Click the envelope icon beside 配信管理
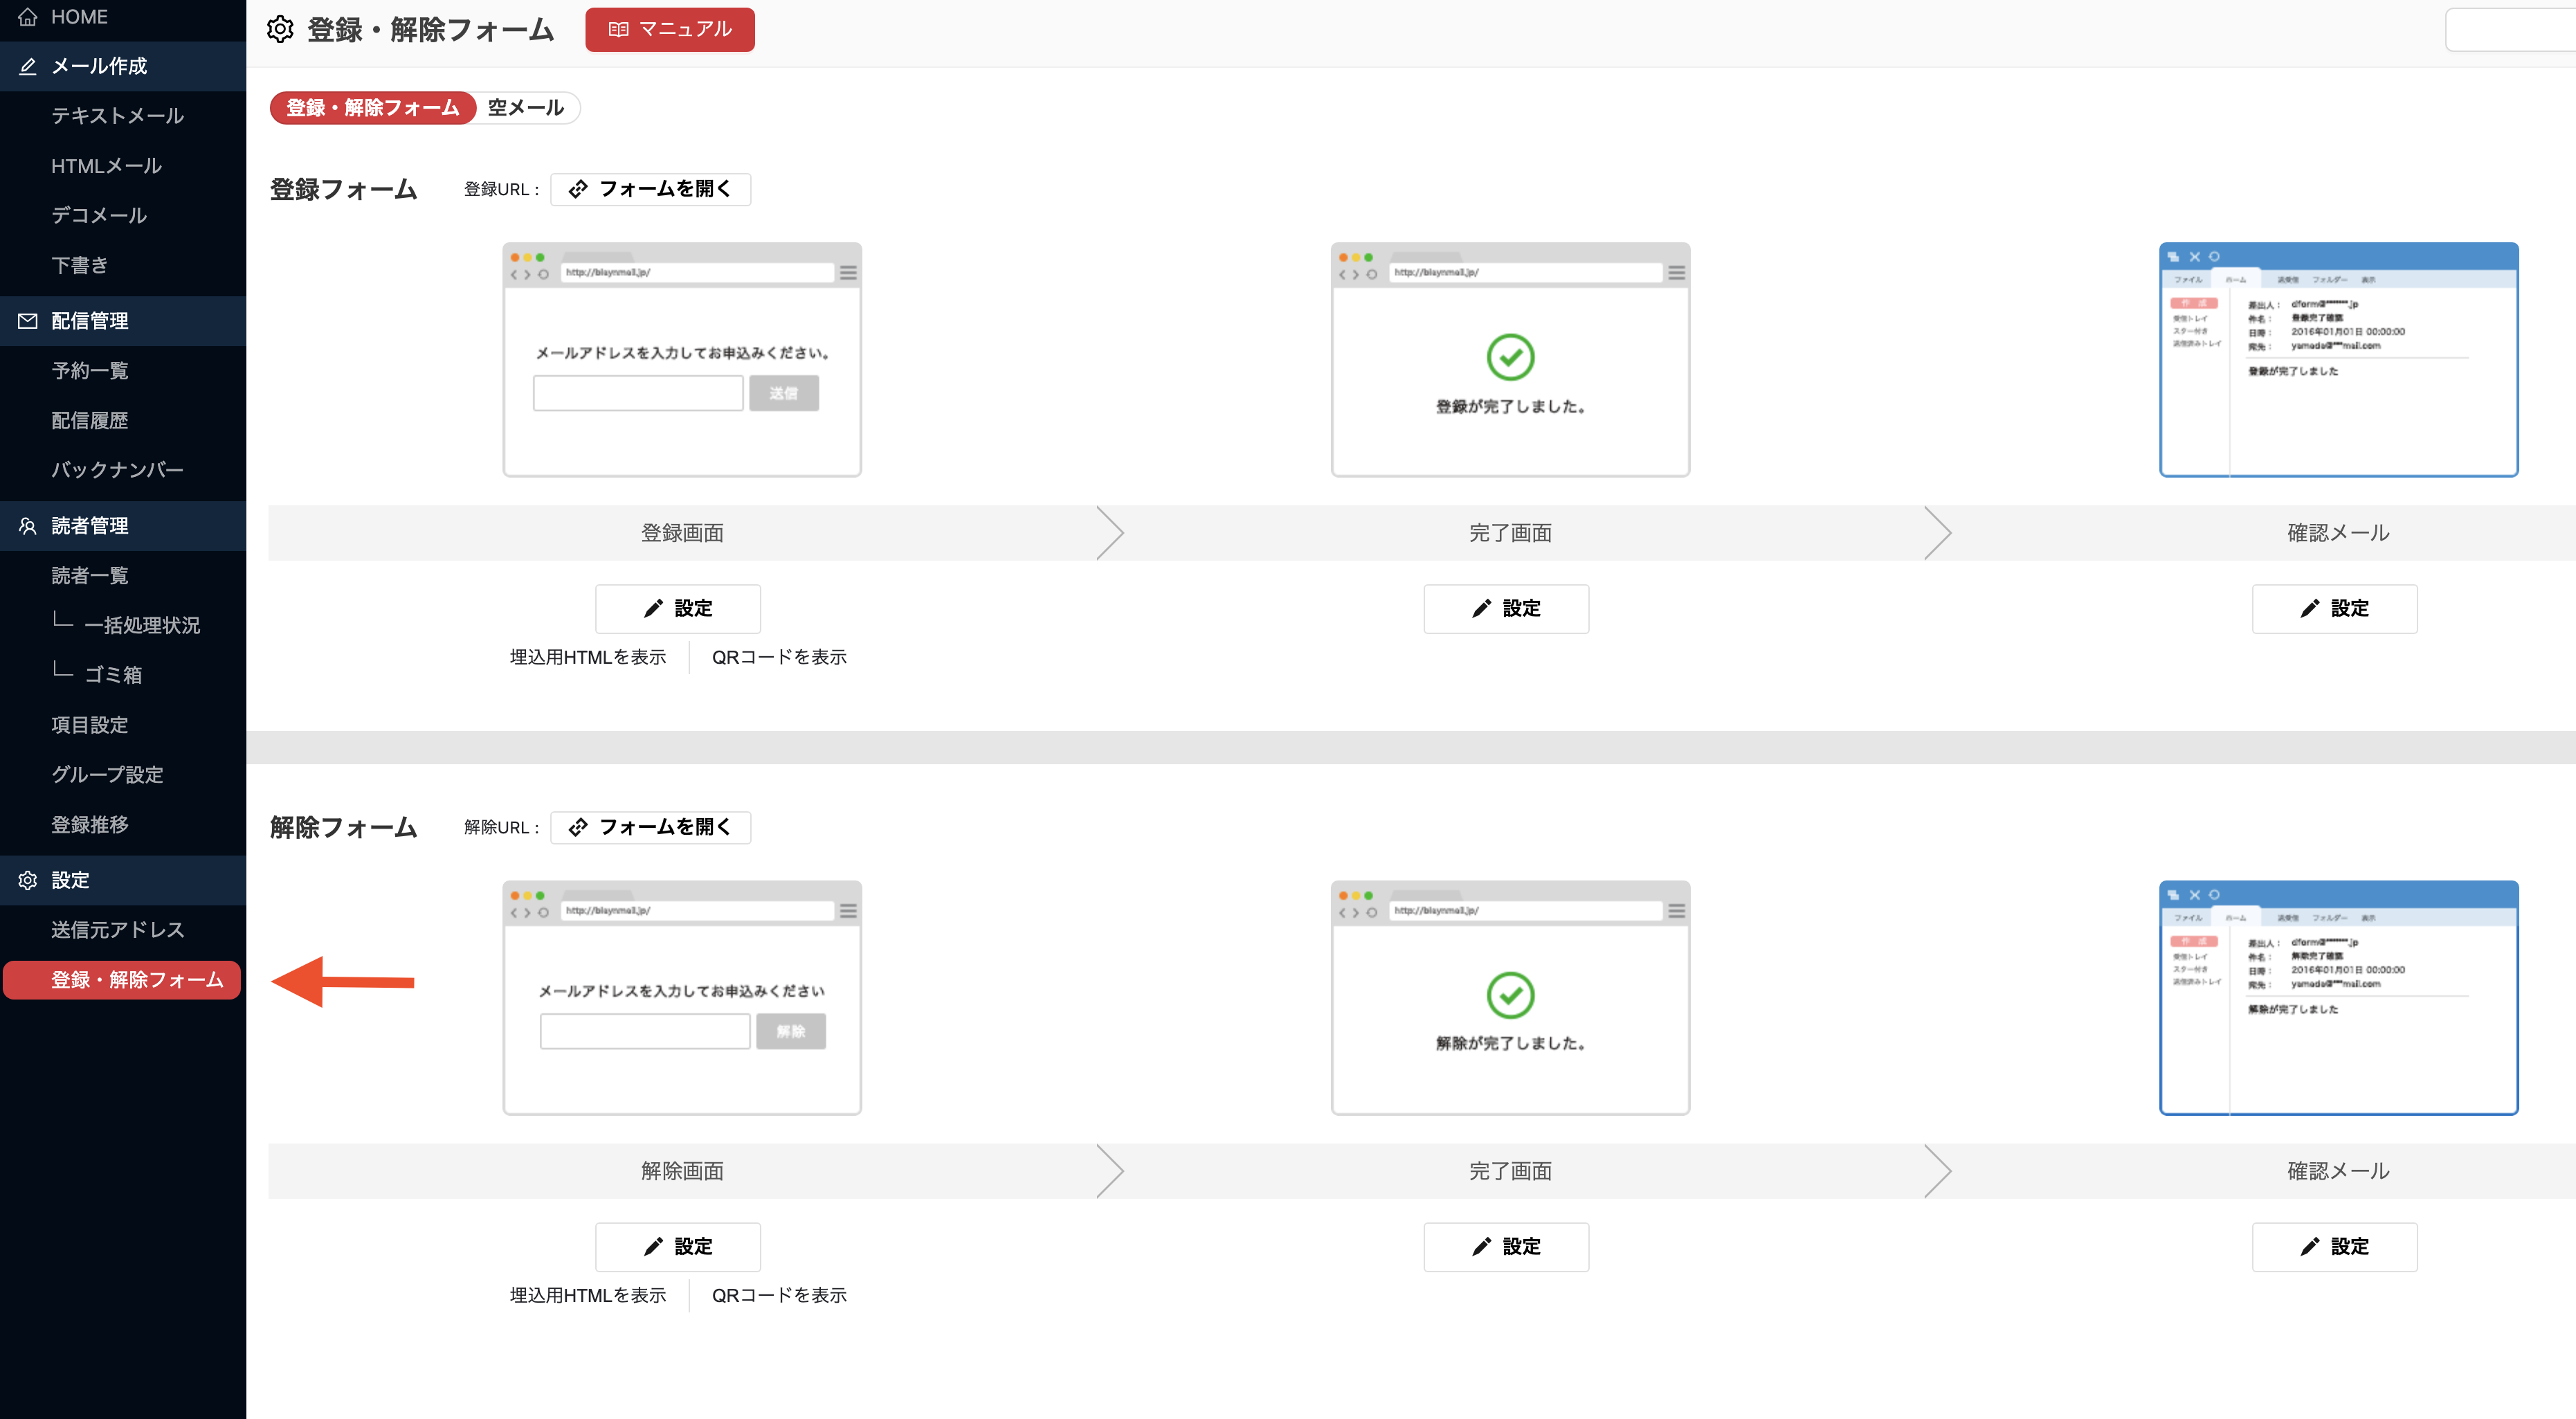Screen dimensions: 2576x1419 coord(27,321)
